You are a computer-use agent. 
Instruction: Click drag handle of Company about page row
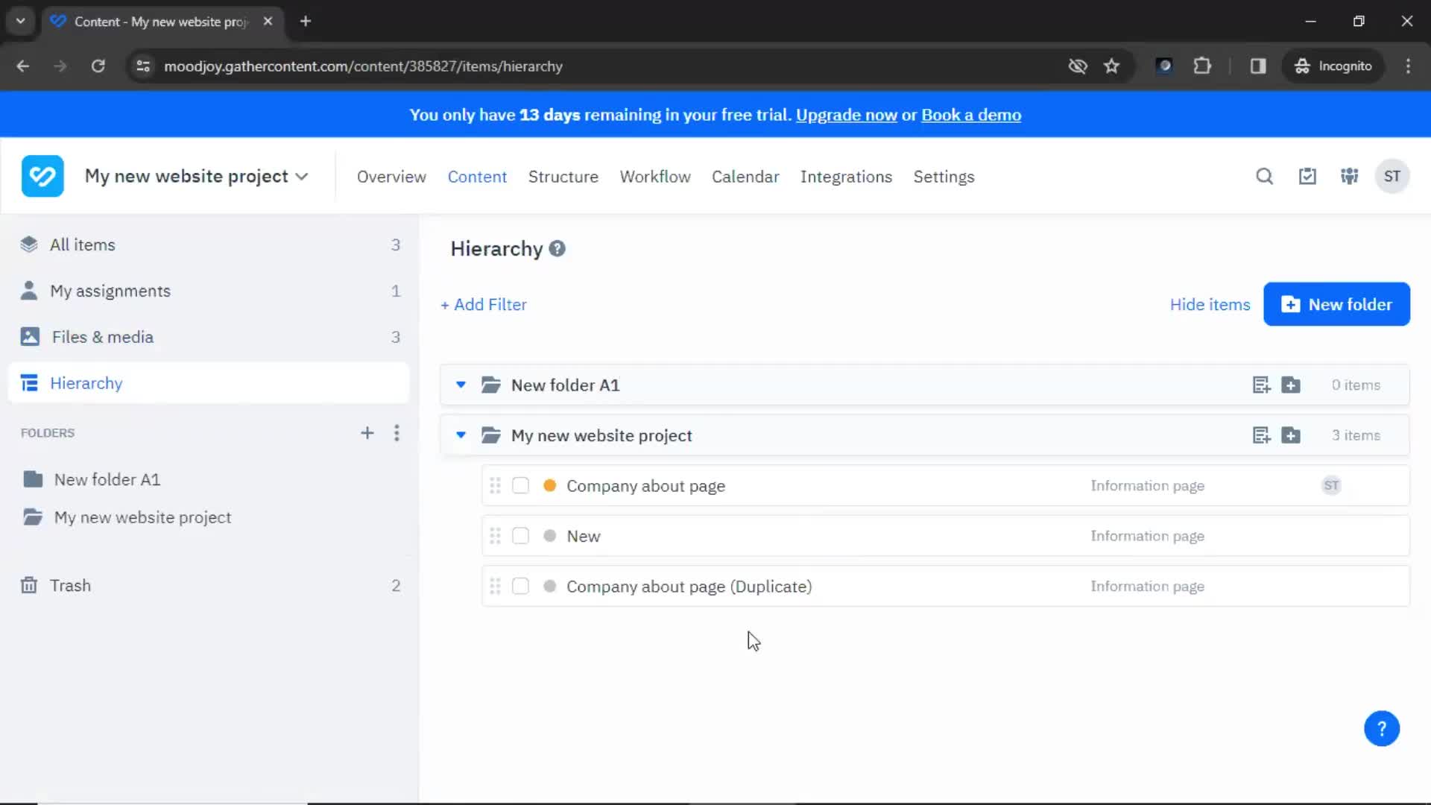(x=495, y=486)
